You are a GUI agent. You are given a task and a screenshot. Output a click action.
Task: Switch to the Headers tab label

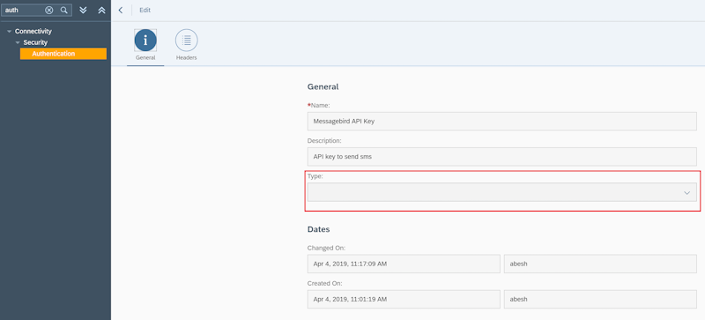[x=186, y=57]
